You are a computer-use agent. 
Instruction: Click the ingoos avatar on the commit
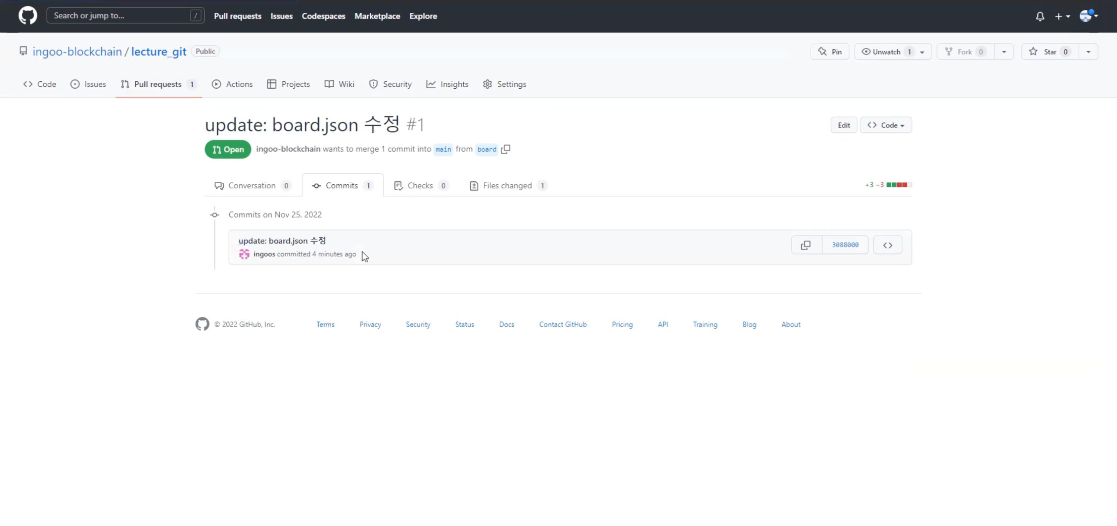(x=244, y=254)
